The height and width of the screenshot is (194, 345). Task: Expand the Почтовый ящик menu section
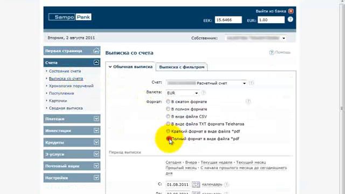tap(96, 166)
